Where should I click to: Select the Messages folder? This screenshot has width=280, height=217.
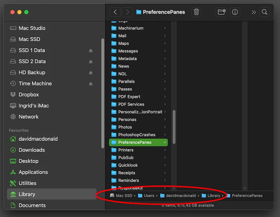(x=138, y=51)
